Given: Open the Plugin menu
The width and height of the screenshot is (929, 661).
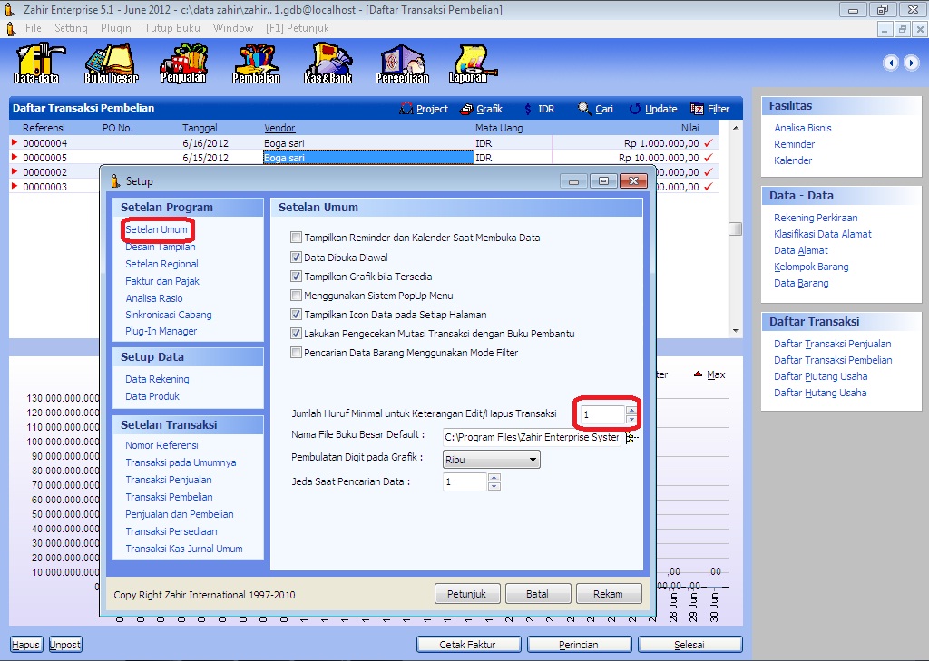Looking at the screenshot, I should pos(116,28).
